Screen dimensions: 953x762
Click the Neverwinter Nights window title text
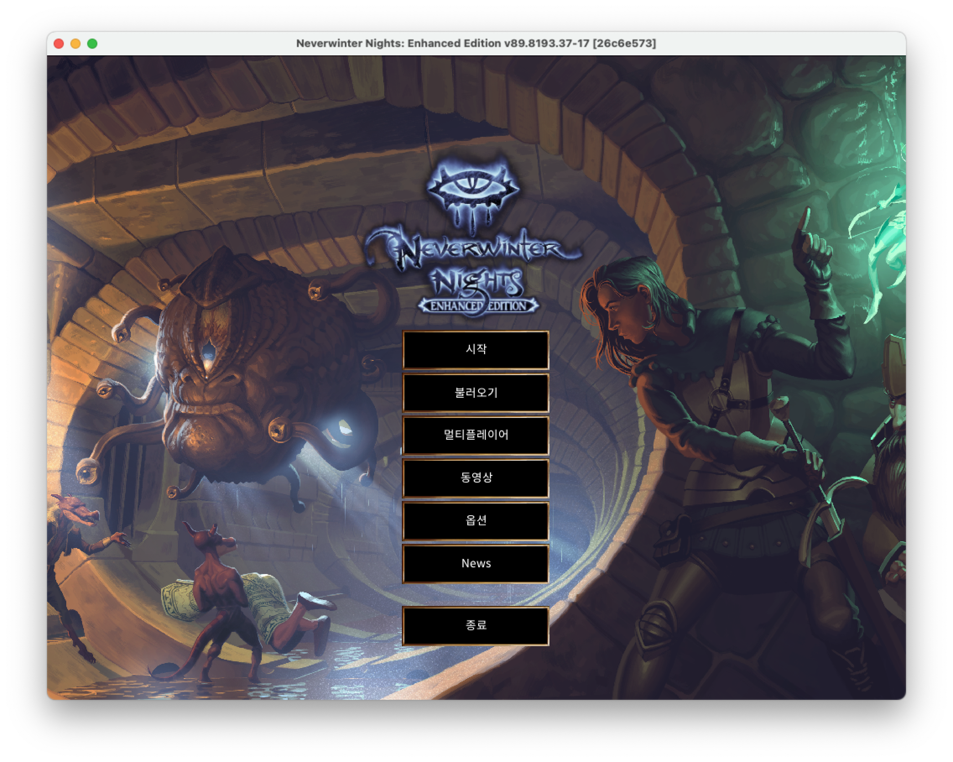tap(476, 43)
